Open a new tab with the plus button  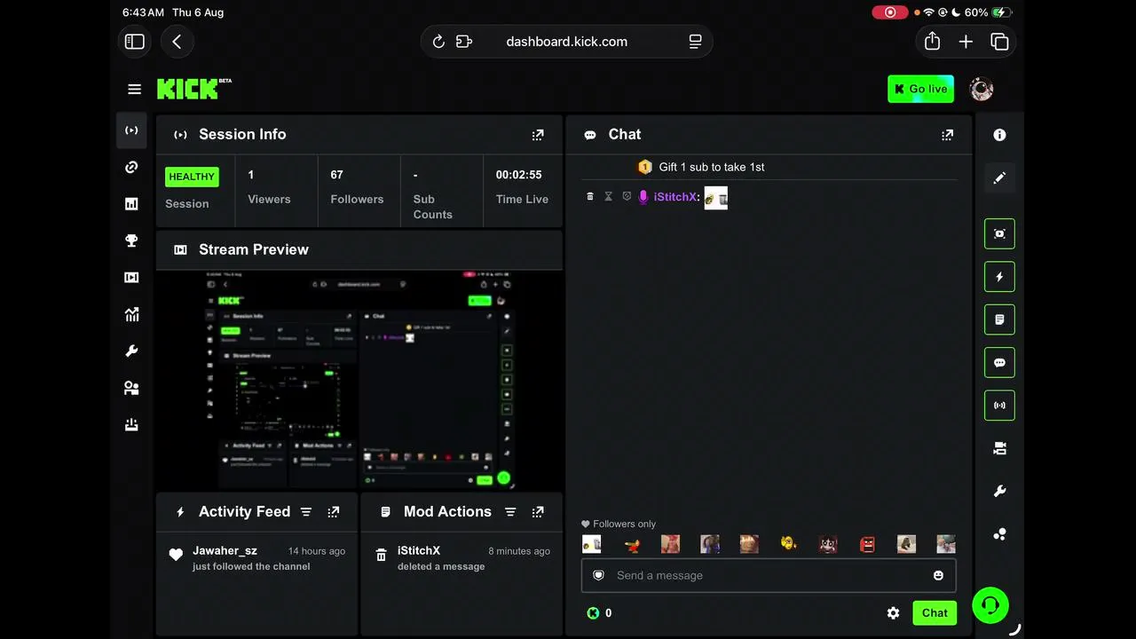pyautogui.click(x=966, y=42)
